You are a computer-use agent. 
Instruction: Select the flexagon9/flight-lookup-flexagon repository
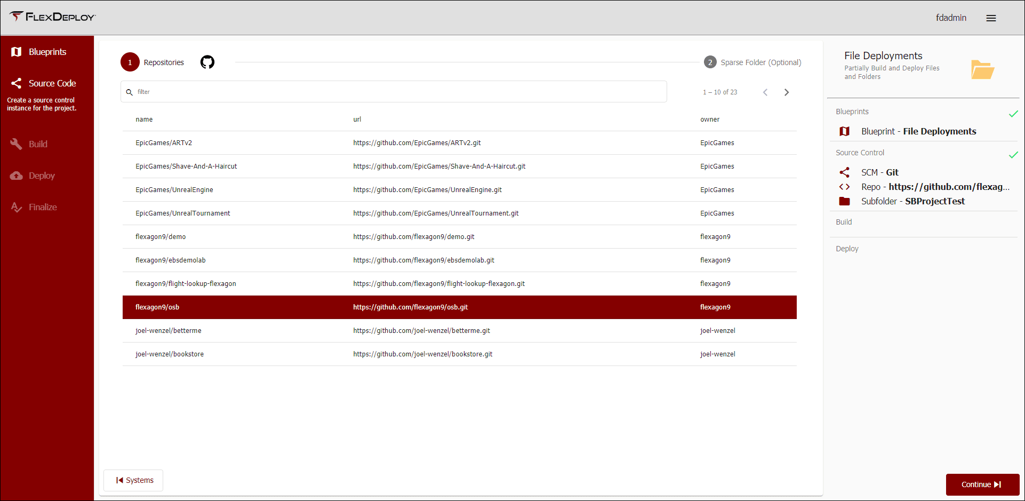pyautogui.click(x=460, y=284)
